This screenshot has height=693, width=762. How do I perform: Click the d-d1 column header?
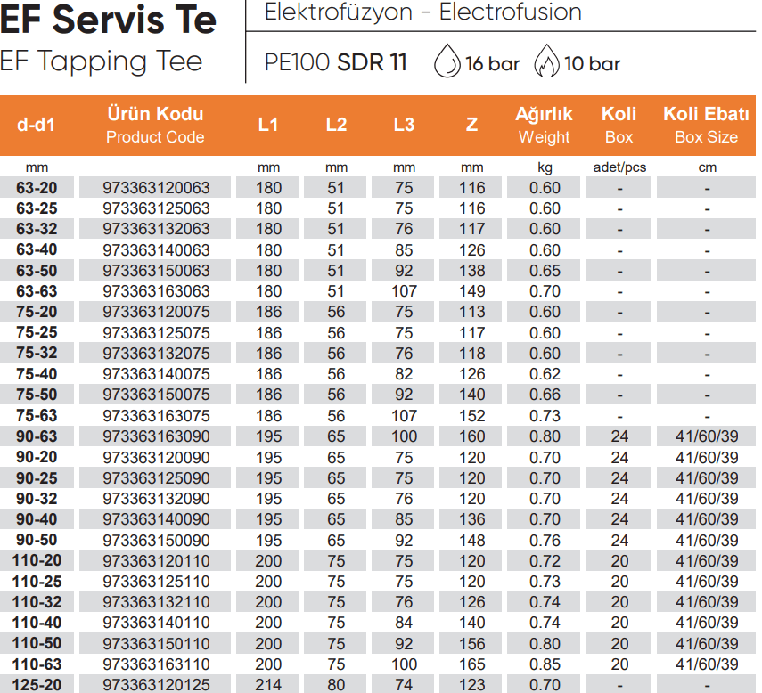tap(37, 125)
